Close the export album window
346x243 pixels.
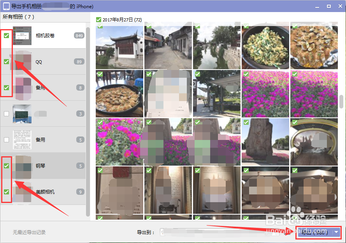(340, 6)
